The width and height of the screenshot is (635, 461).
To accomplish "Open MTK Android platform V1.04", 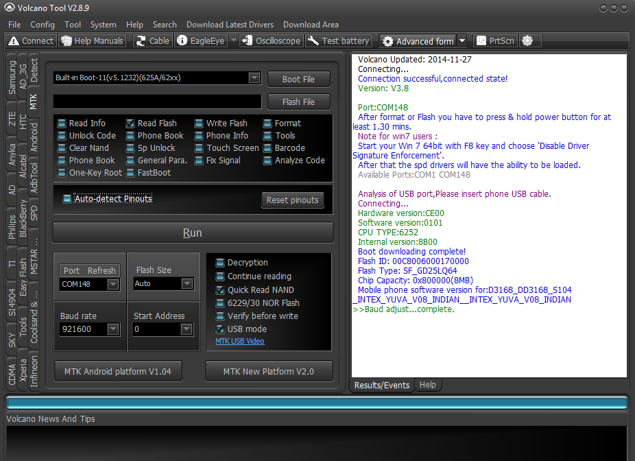I will tap(118, 371).
